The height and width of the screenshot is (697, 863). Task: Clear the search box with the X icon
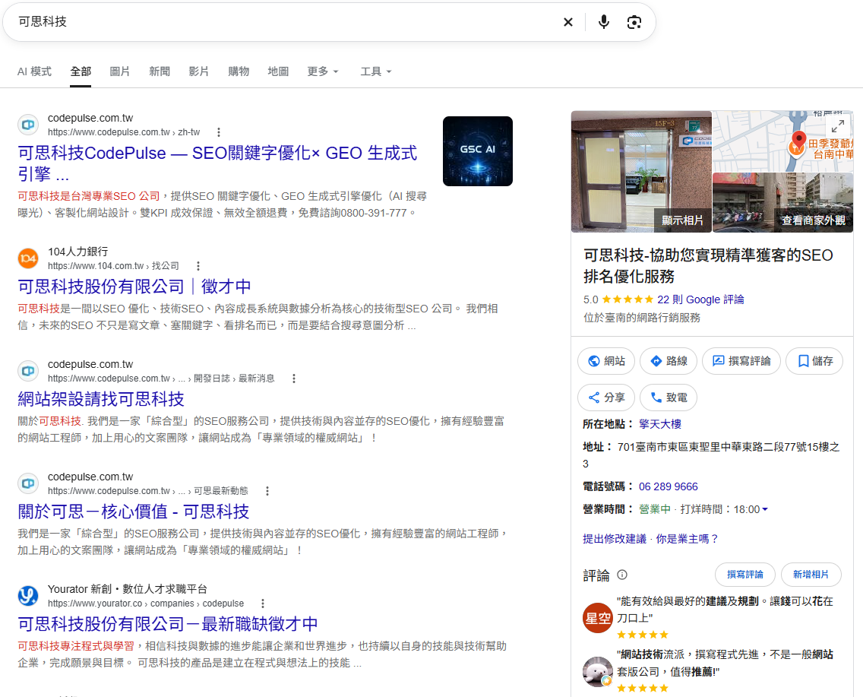click(x=568, y=22)
